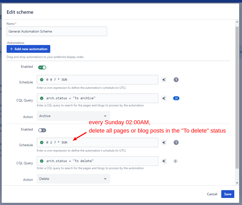Edit the scheme Name field
Viewport: 242px width, 205px height.
coord(57,31)
